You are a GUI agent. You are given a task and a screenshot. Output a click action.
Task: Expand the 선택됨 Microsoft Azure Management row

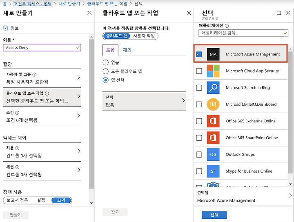coord(243,197)
